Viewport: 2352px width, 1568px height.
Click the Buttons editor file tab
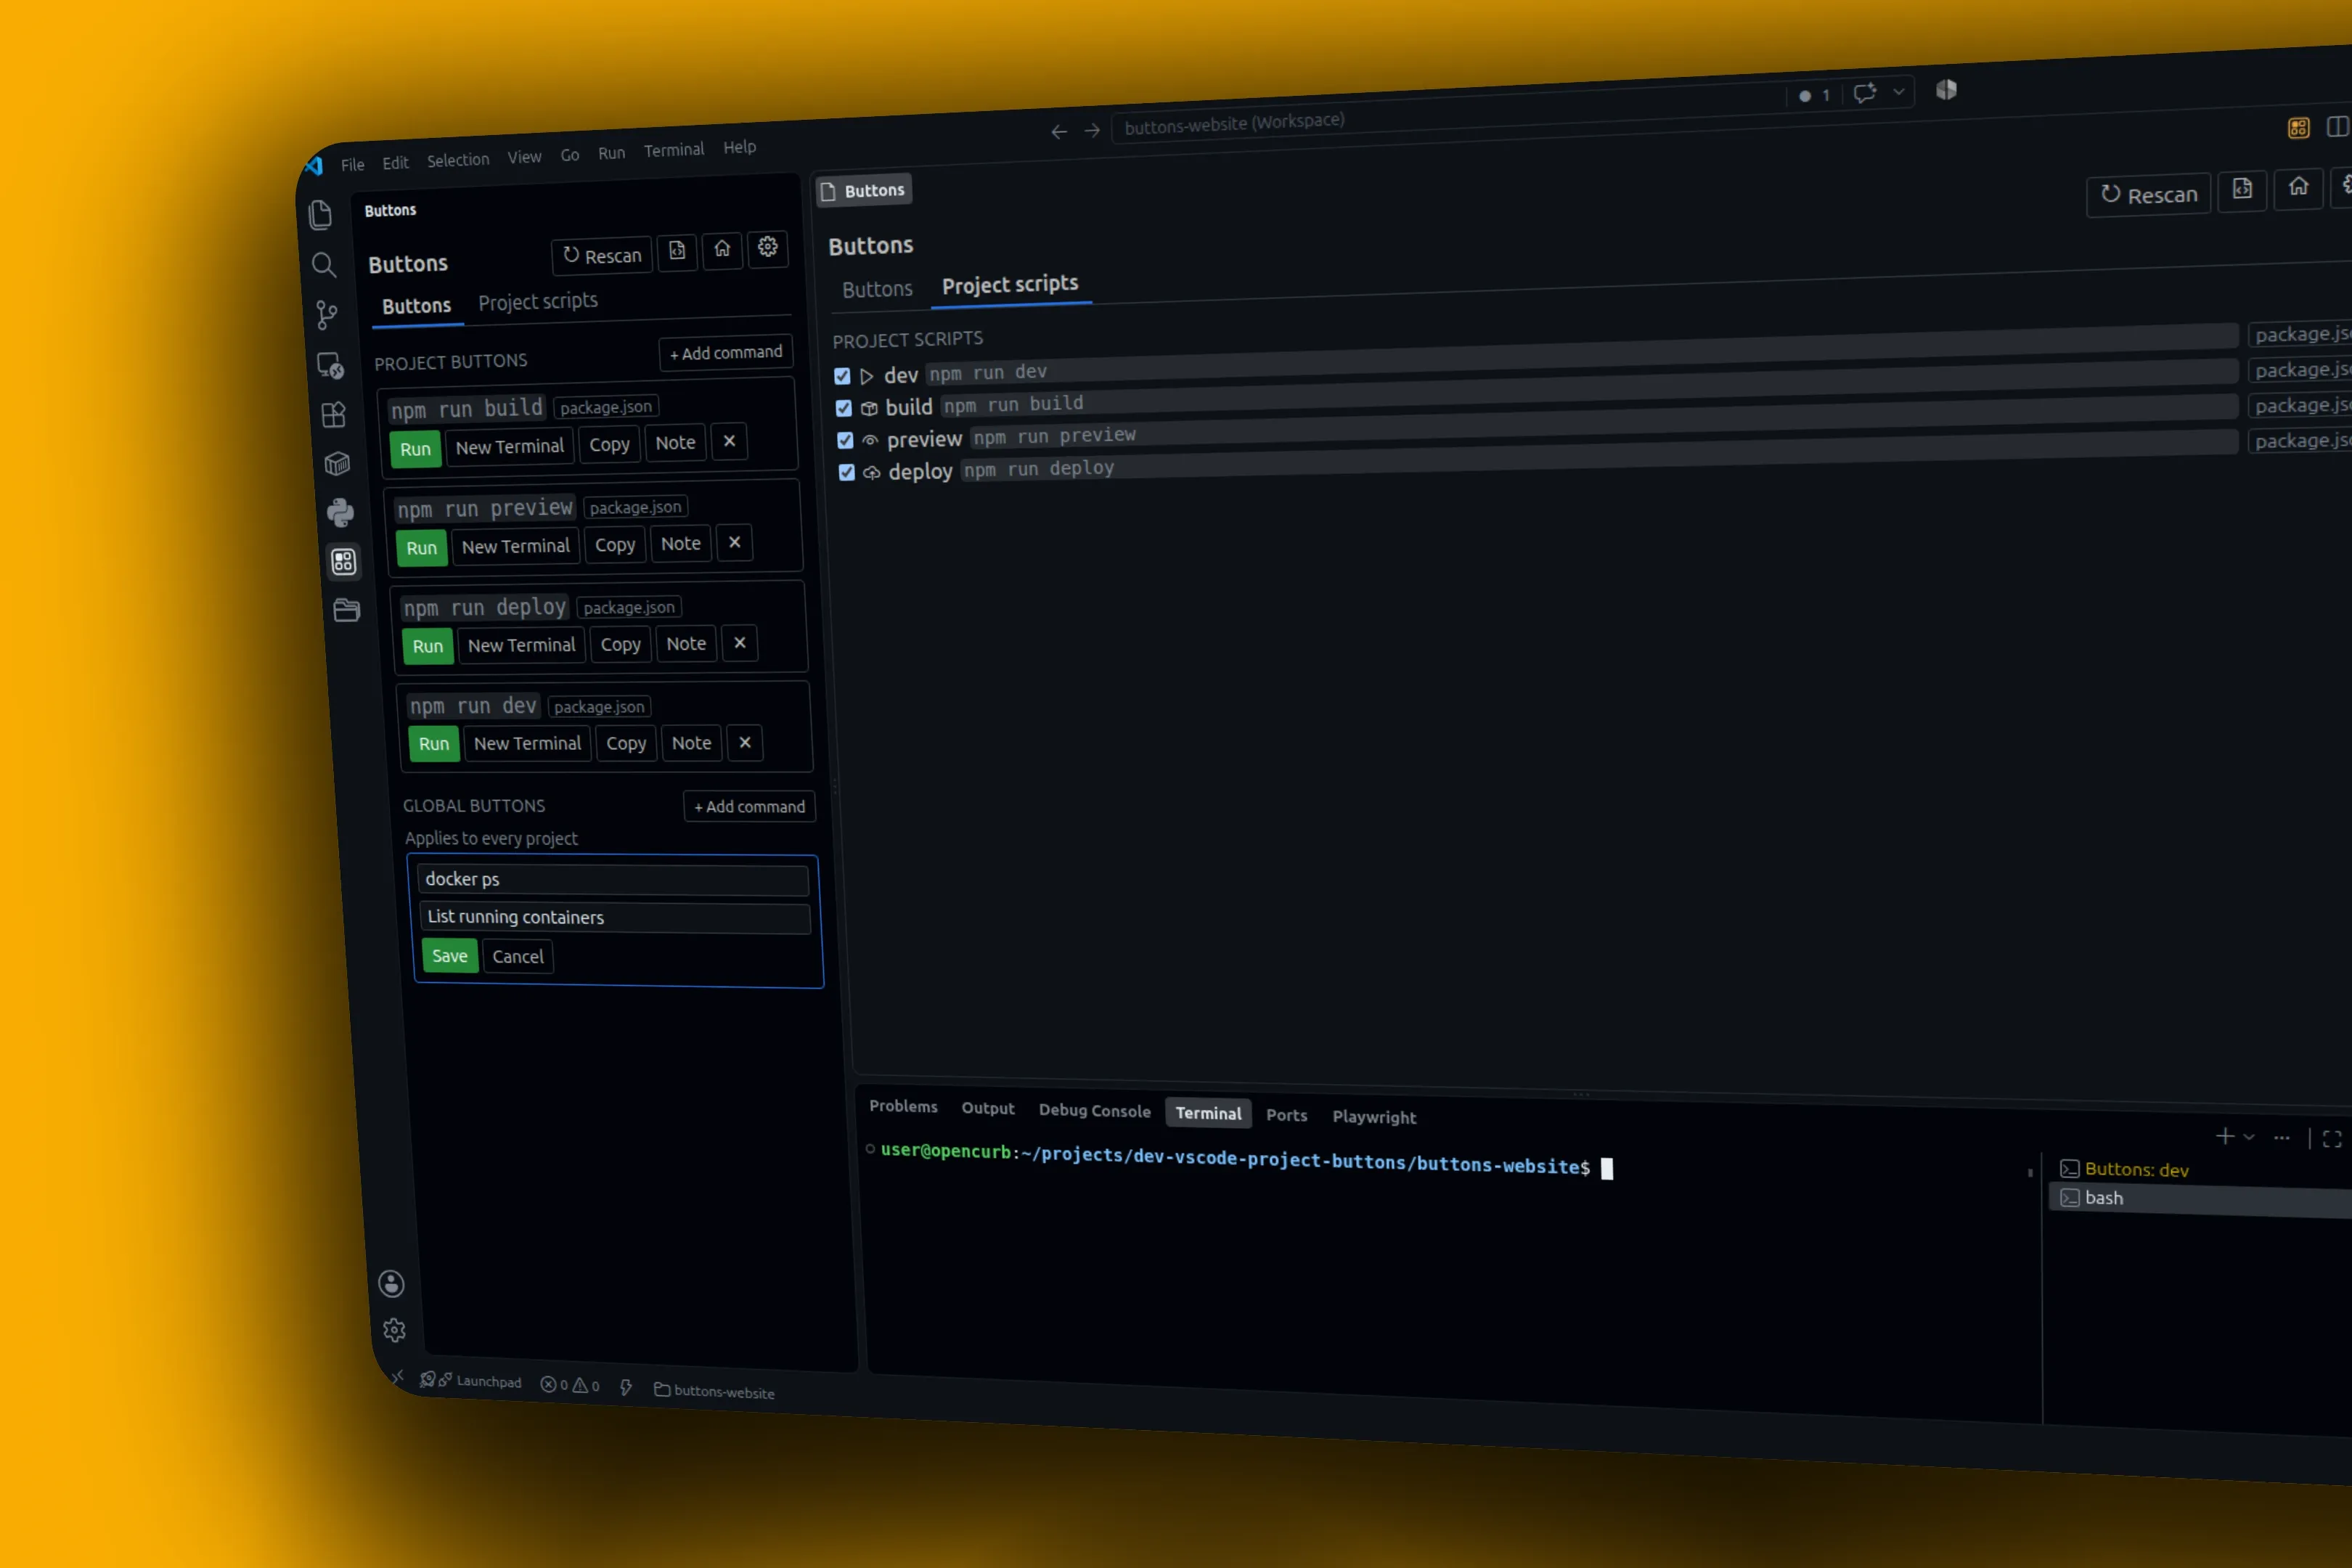(864, 190)
